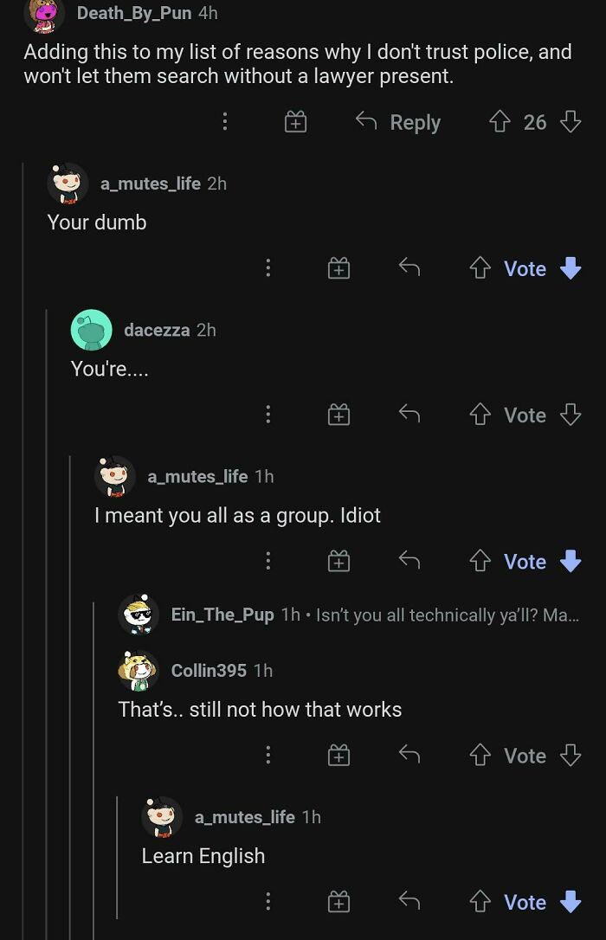Open options menu for 'Your dumb' comment
Image resolution: width=606 pixels, height=940 pixels.
click(268, 269)
